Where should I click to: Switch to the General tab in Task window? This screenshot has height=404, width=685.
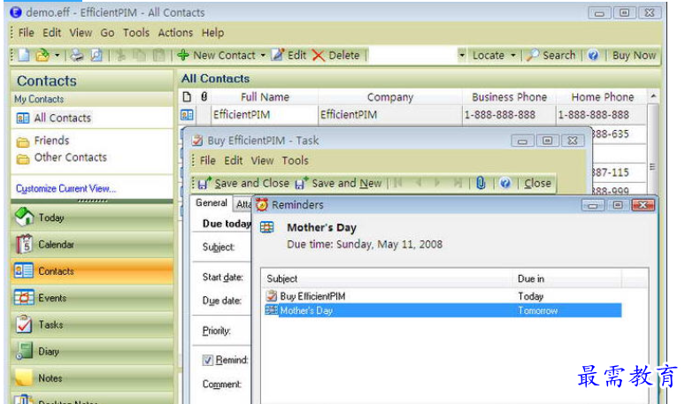click(x=212, y=202)
